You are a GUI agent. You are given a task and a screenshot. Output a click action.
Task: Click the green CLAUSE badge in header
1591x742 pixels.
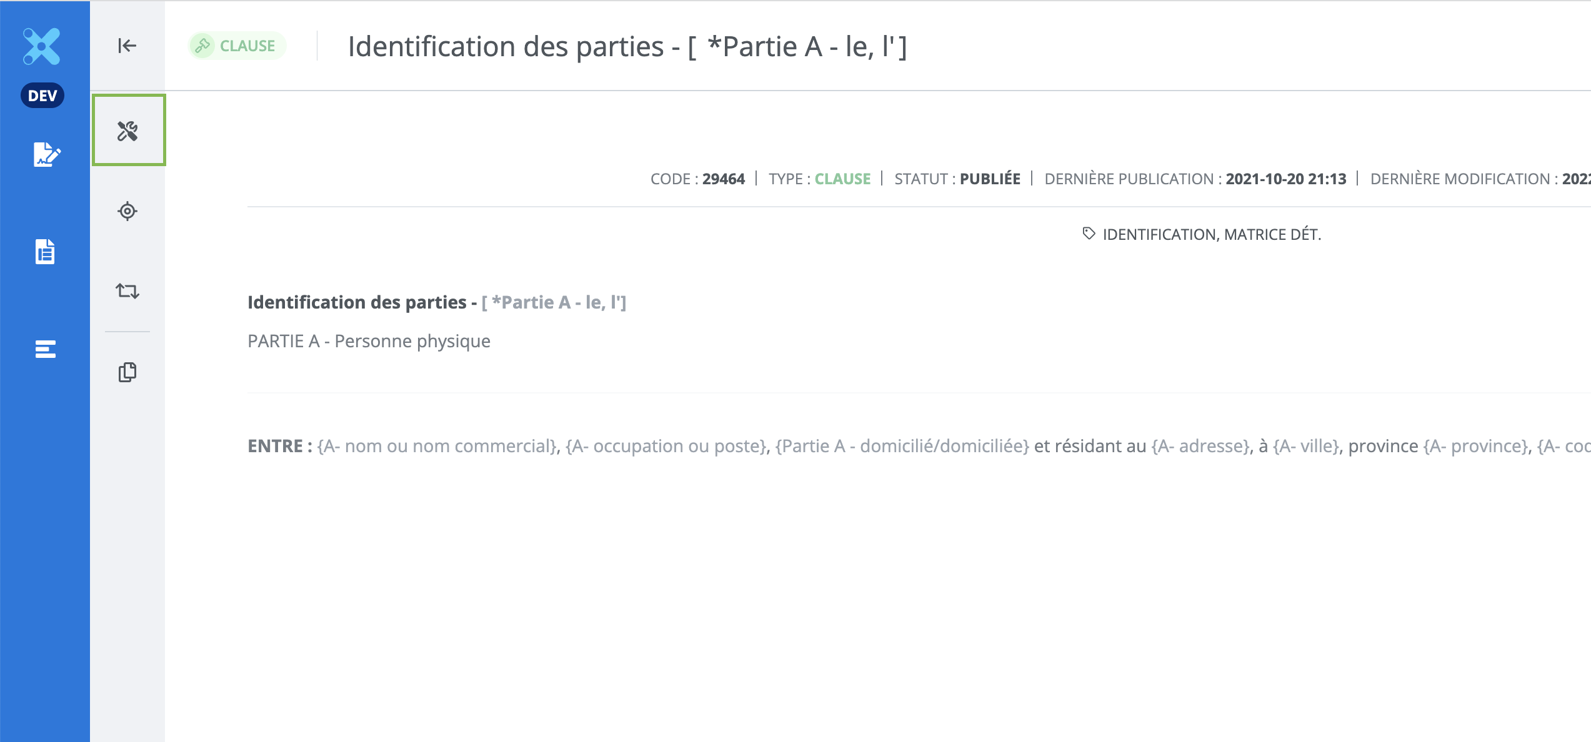(x=237, y=46)
